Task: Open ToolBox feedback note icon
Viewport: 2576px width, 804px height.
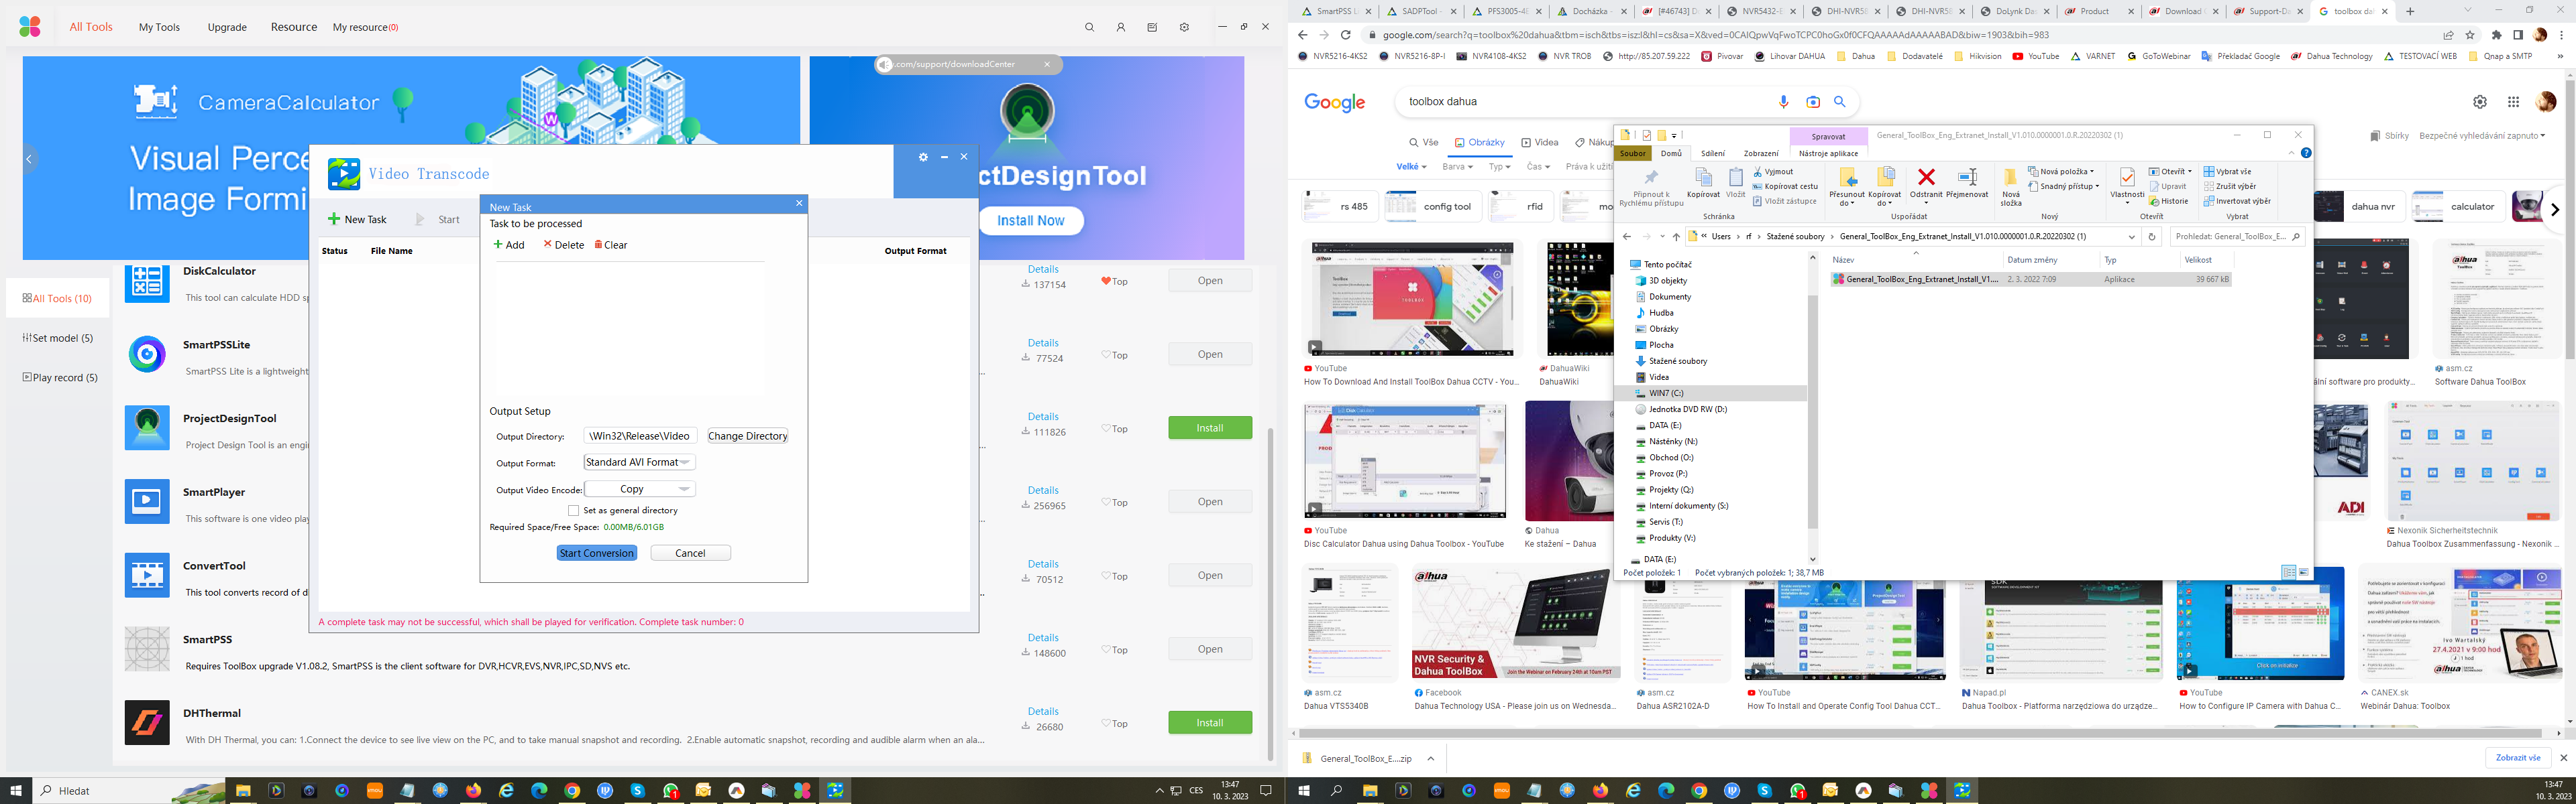Action: (1152, 27)
